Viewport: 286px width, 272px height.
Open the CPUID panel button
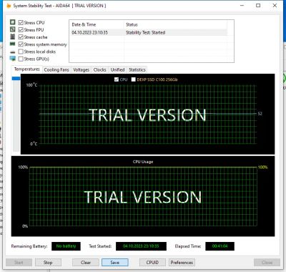(x=152, y=262)
